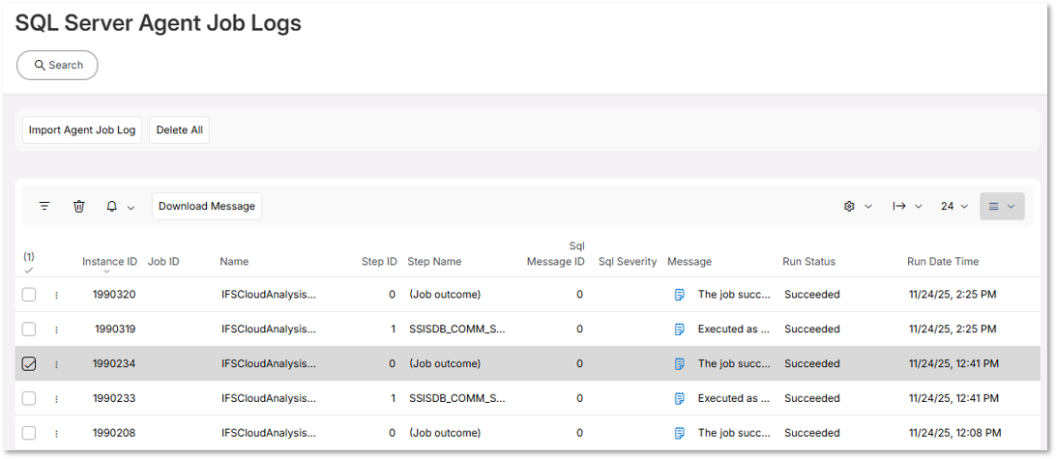
Task: Click run date 11/24/25, 2:25 PM in row 1990319
Action: point(953,330)
